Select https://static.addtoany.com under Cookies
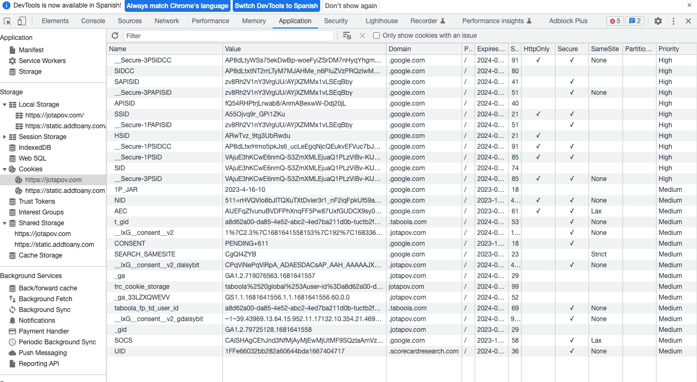Screen dimensions: 697x382 65,191
